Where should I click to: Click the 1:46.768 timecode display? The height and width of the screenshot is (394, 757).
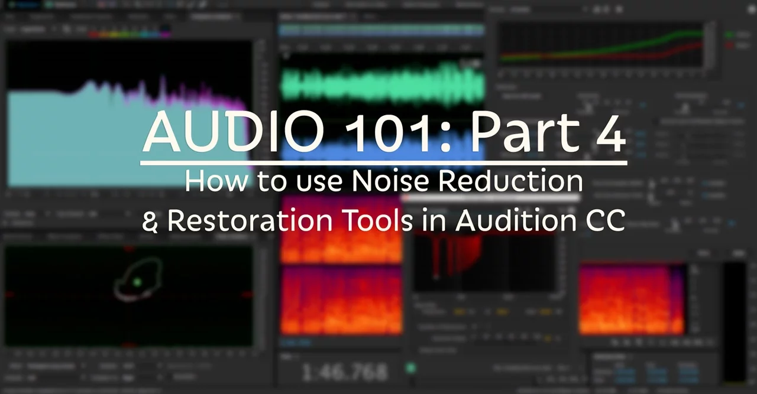pos(345,372)
